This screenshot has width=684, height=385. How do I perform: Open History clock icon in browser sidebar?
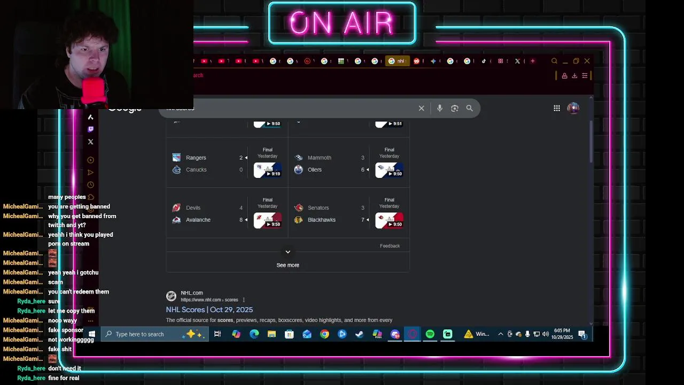[90, 184]
